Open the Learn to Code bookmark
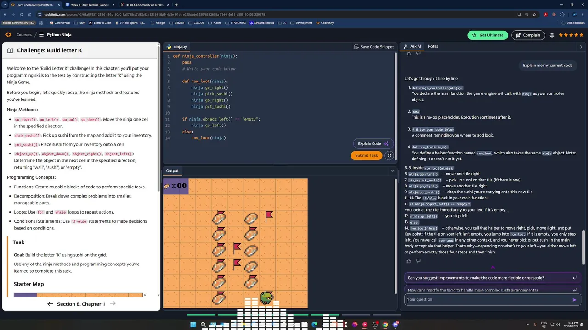Screen dimensions: 588x330 (100, 22)
